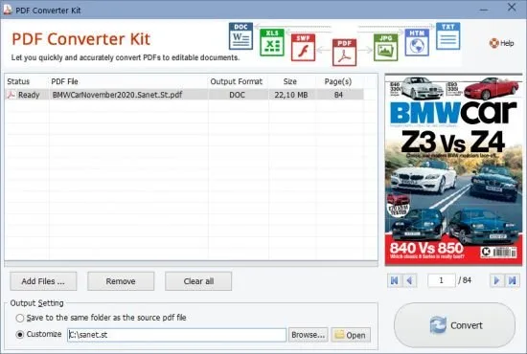Click the HTM web format icon
Screen dimensions: 527x354
click(417, 42)
